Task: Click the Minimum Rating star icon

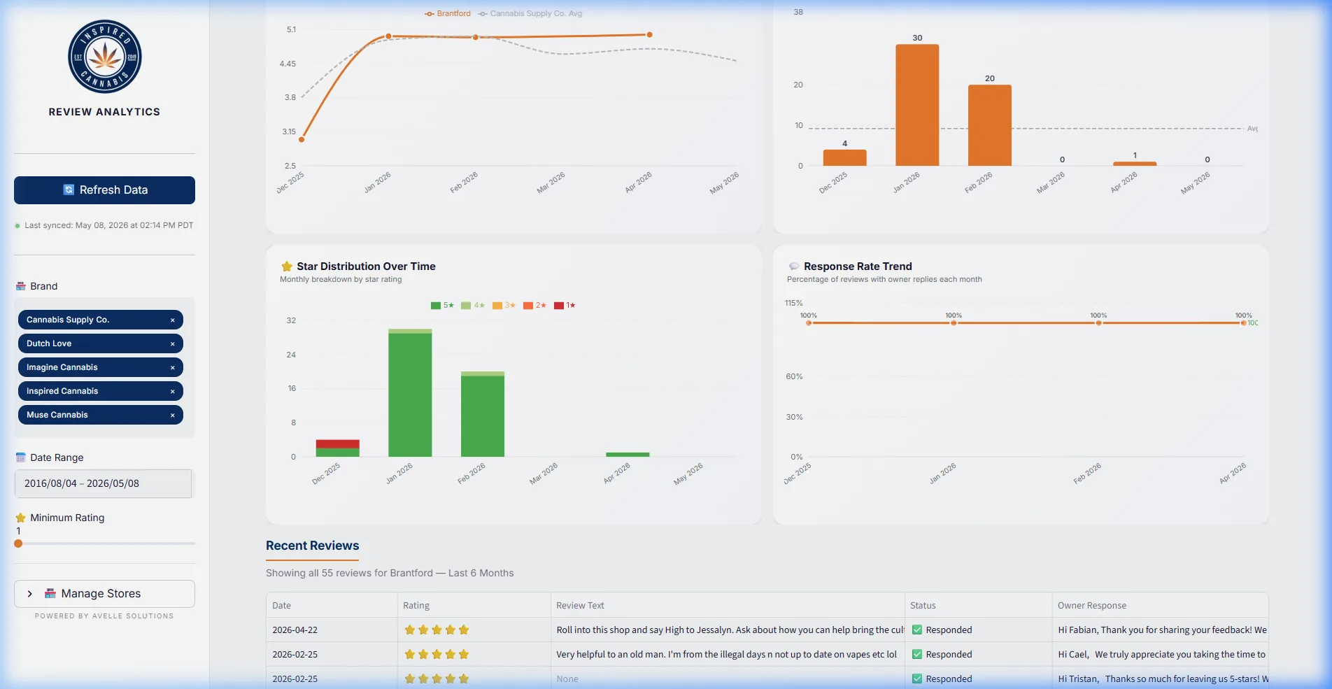Action: tap(21, 518)
